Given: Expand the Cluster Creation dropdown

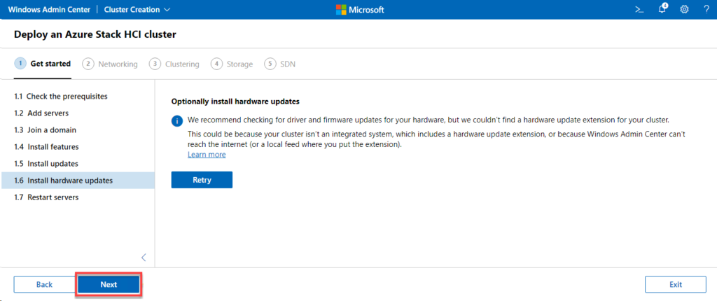Looking at the screenshot, I should point(137,10).
